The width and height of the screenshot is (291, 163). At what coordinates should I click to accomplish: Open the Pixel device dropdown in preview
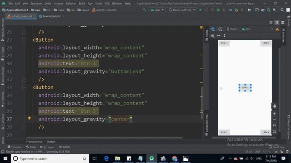tap(233, 29)
